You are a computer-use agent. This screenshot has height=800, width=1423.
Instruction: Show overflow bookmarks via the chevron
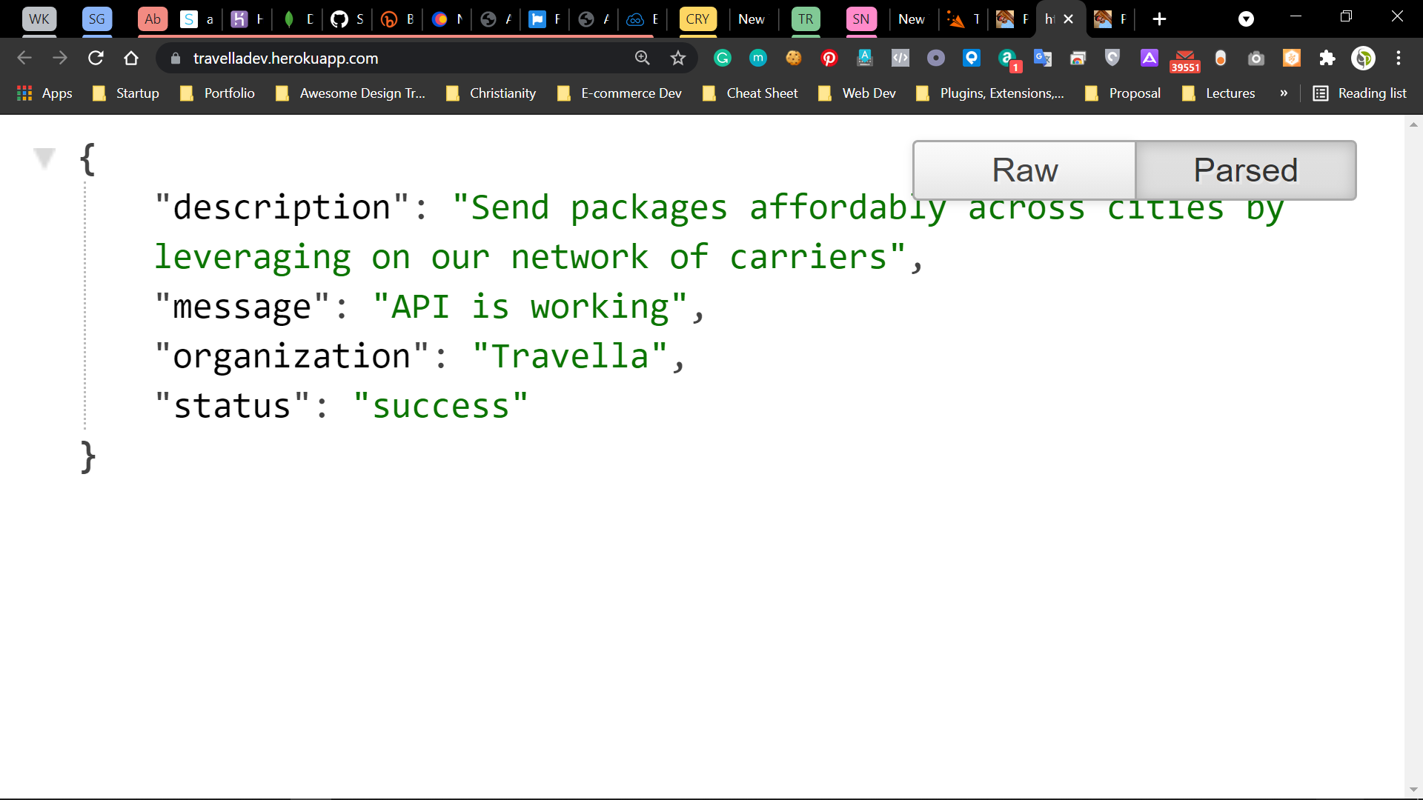point(1284,93)
